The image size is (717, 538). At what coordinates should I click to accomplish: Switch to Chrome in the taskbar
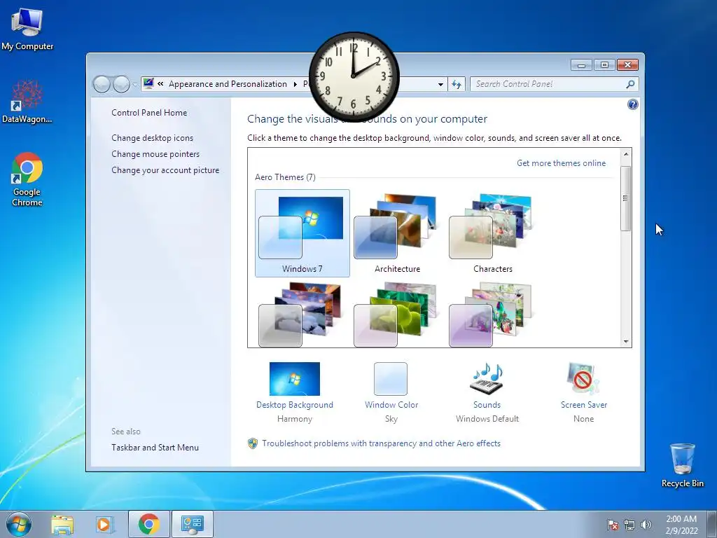tap(148, 524)
